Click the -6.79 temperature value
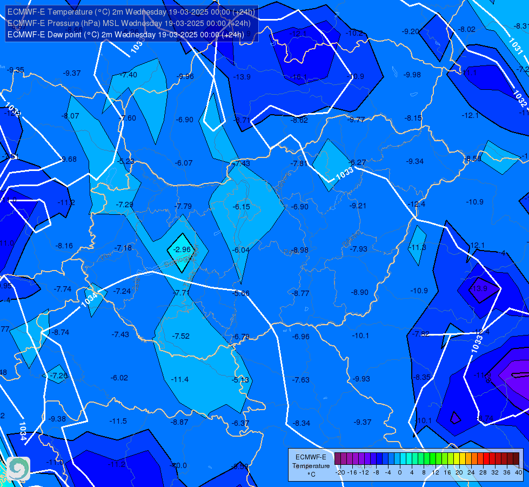 [x=241, y=337]
